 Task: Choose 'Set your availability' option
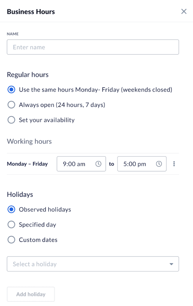tap(11, 120)
